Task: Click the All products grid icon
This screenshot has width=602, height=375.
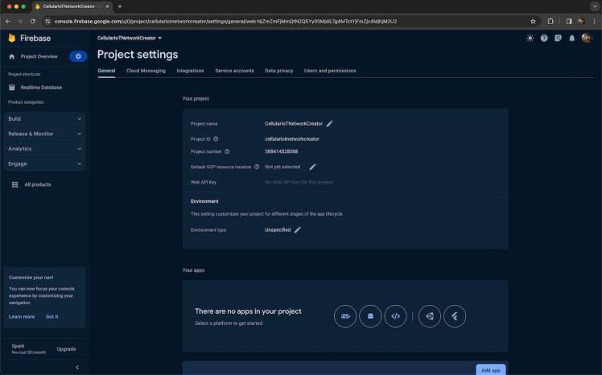Action: (15, 184)
